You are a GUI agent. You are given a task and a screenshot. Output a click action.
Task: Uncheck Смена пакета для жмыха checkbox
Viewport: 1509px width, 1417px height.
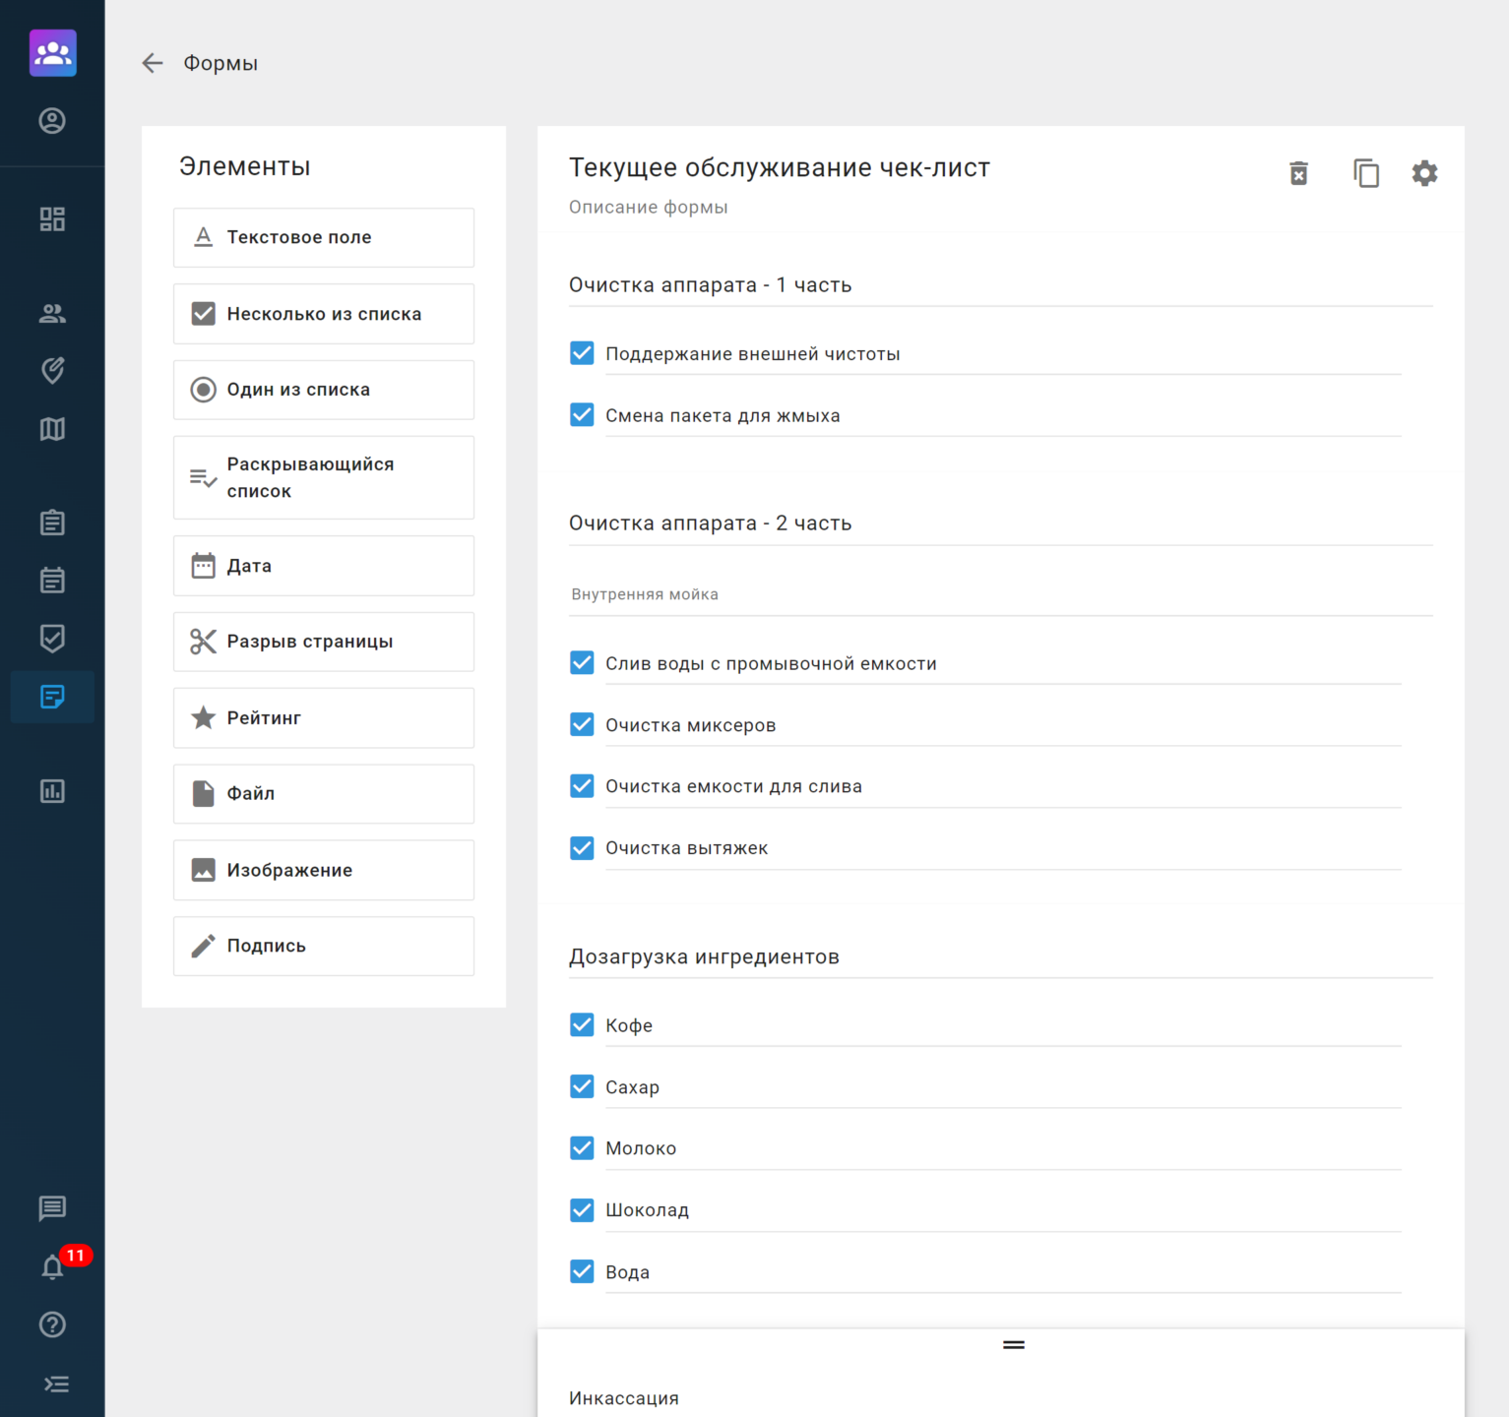click(582, 414)
